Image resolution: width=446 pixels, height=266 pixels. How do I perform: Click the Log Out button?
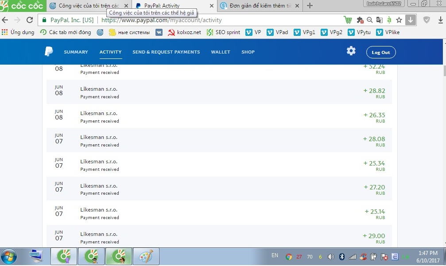(381, 52)
